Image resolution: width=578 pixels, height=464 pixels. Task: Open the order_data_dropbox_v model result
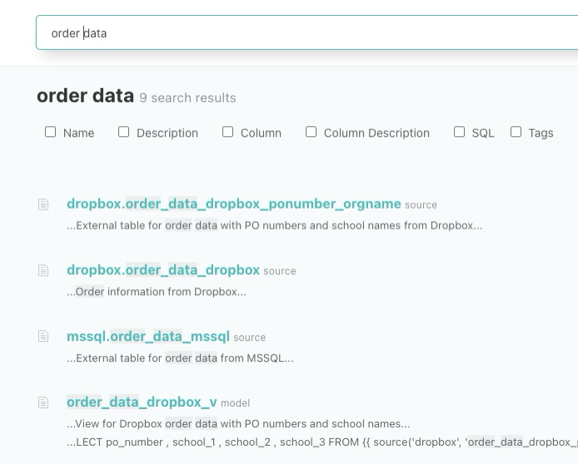click(142, 402)
